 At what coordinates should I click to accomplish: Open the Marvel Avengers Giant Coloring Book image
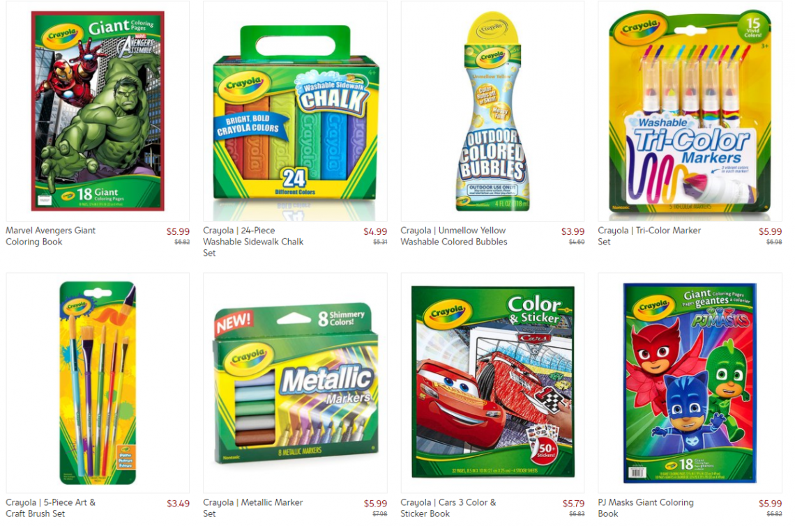tap(98, 111)
